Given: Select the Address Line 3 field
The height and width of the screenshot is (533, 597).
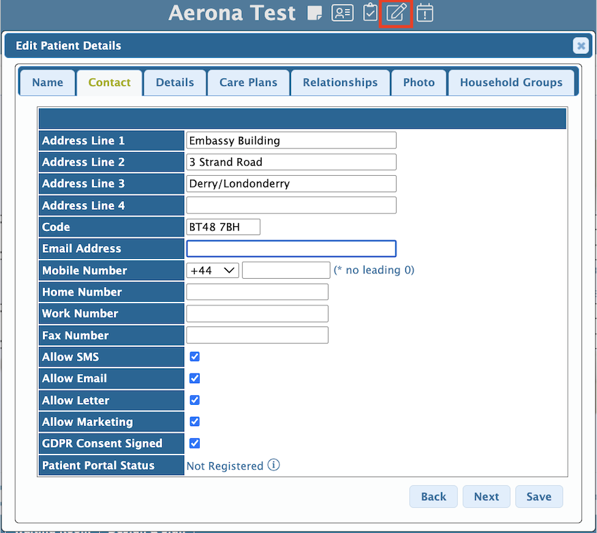Looking at the screenshot, I should coord(291,183).
